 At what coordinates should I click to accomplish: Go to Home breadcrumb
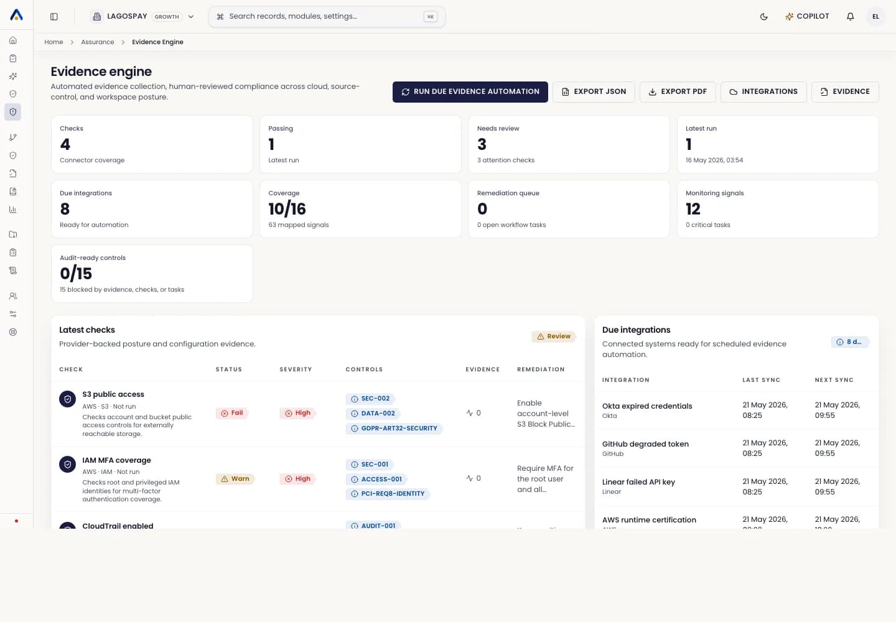(54, 42)
